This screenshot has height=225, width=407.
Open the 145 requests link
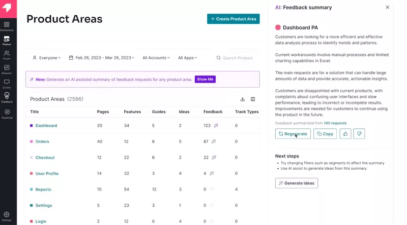coord(335,123)
